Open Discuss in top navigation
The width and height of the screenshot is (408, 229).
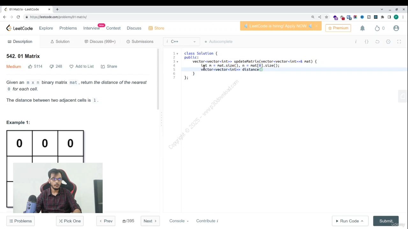pos(134,28)
